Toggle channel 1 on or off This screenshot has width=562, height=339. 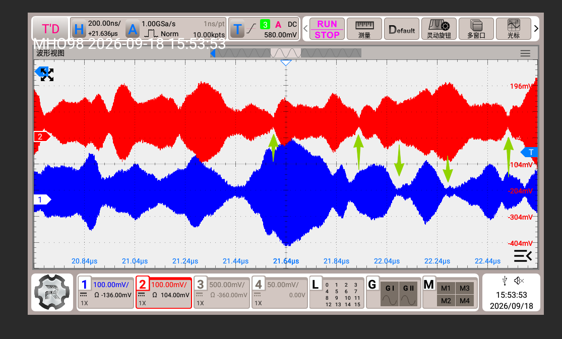tap(85, 285)
